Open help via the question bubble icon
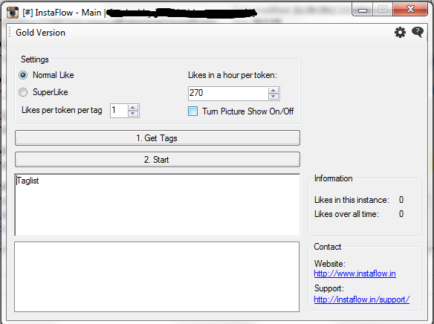The width and height of the screenshot is (434, 324). pos(418,32)
